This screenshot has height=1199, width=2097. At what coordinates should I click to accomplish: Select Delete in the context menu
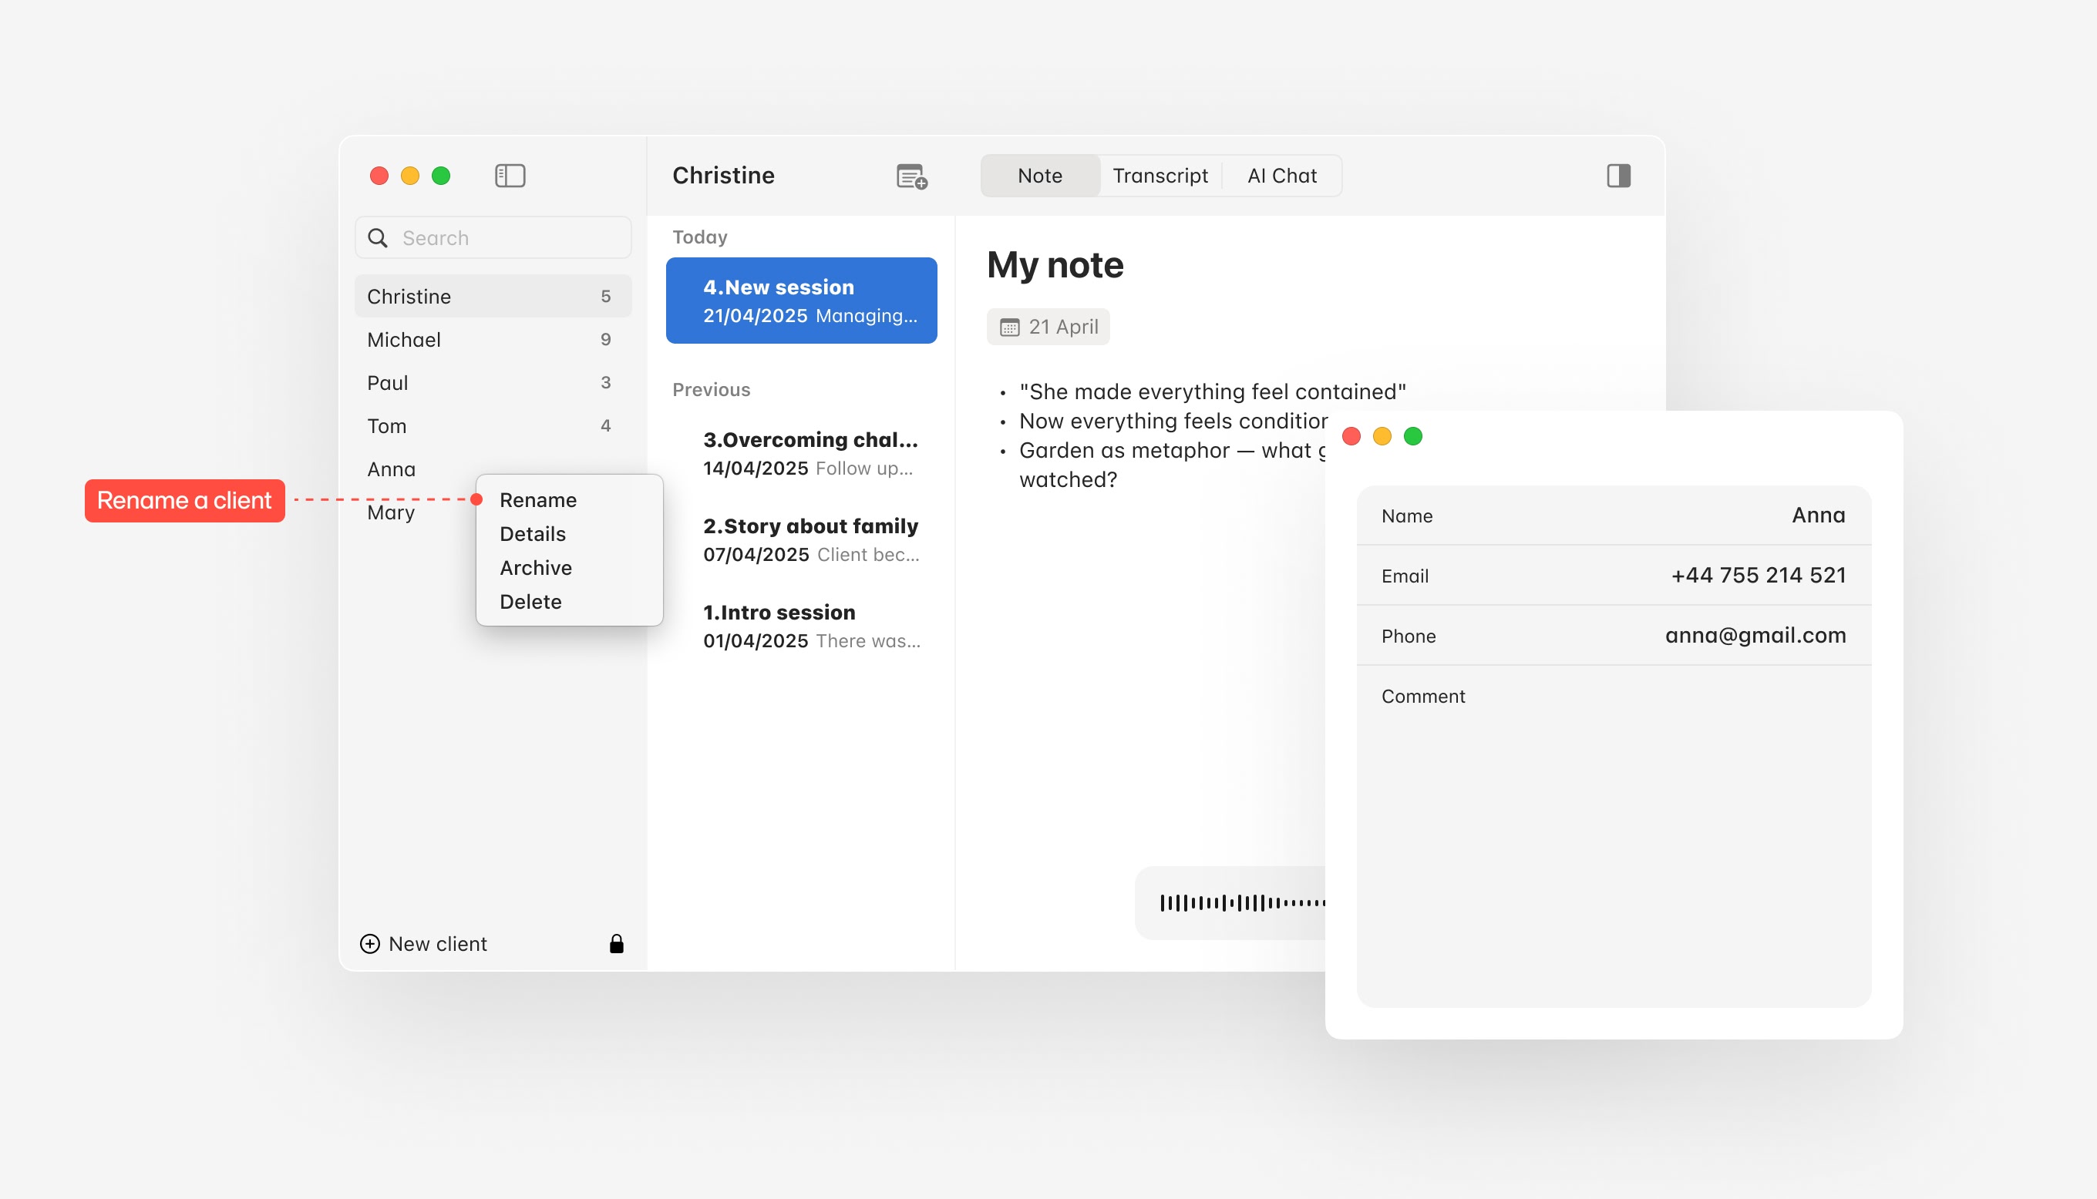tap(530, 602)
